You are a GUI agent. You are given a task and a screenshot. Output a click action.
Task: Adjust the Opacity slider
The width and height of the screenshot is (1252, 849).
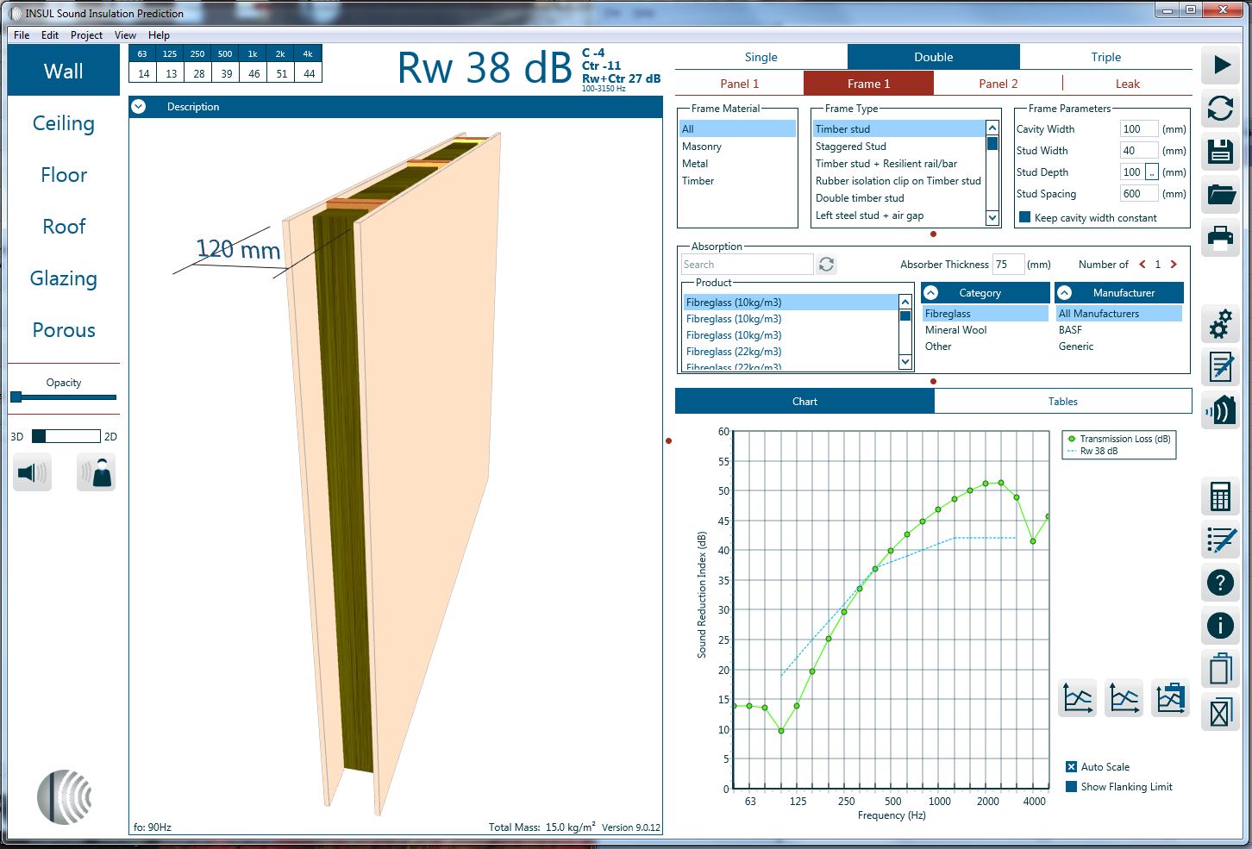pos(16,397)
